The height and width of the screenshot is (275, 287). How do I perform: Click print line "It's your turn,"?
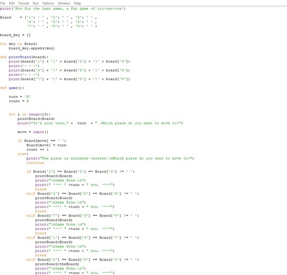point(100,123)
